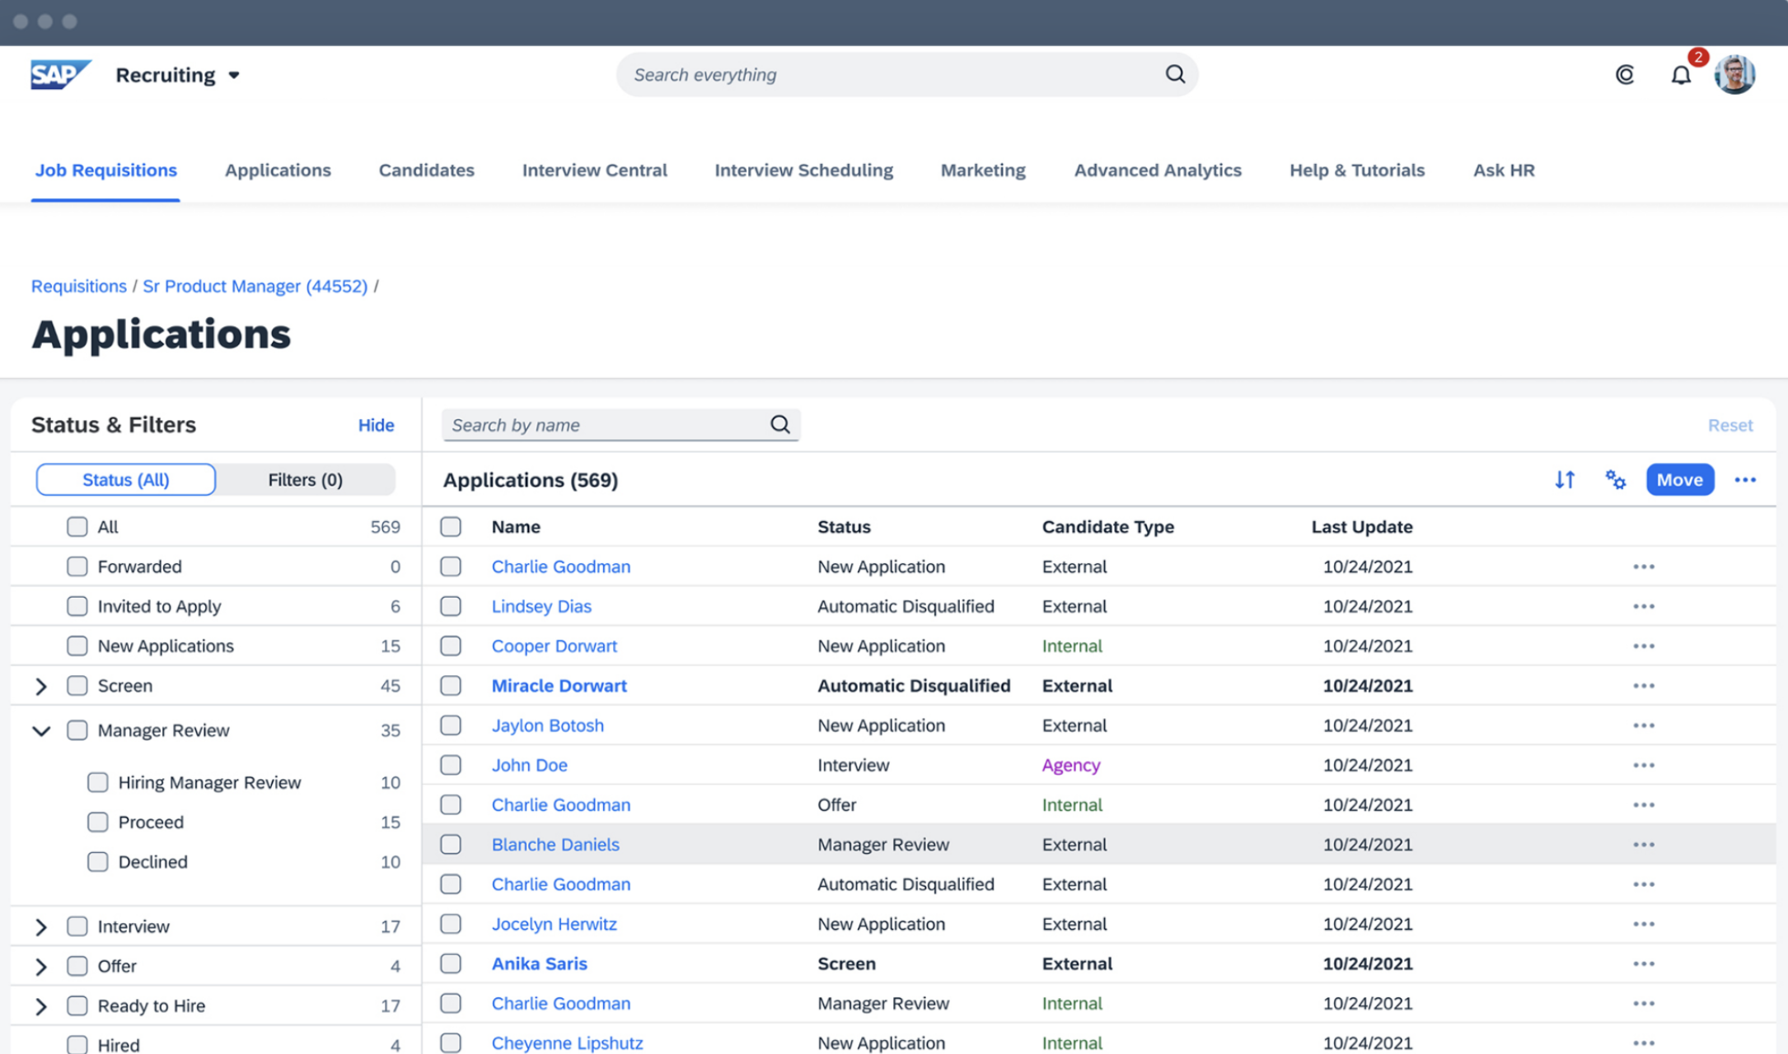Open the Interview Central tab

click(x=594, y=170)
